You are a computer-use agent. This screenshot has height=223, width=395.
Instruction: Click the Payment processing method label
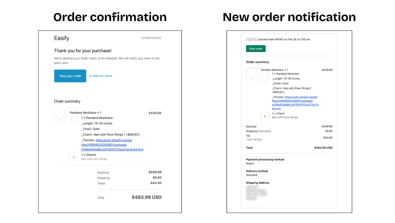coord(265,159)
